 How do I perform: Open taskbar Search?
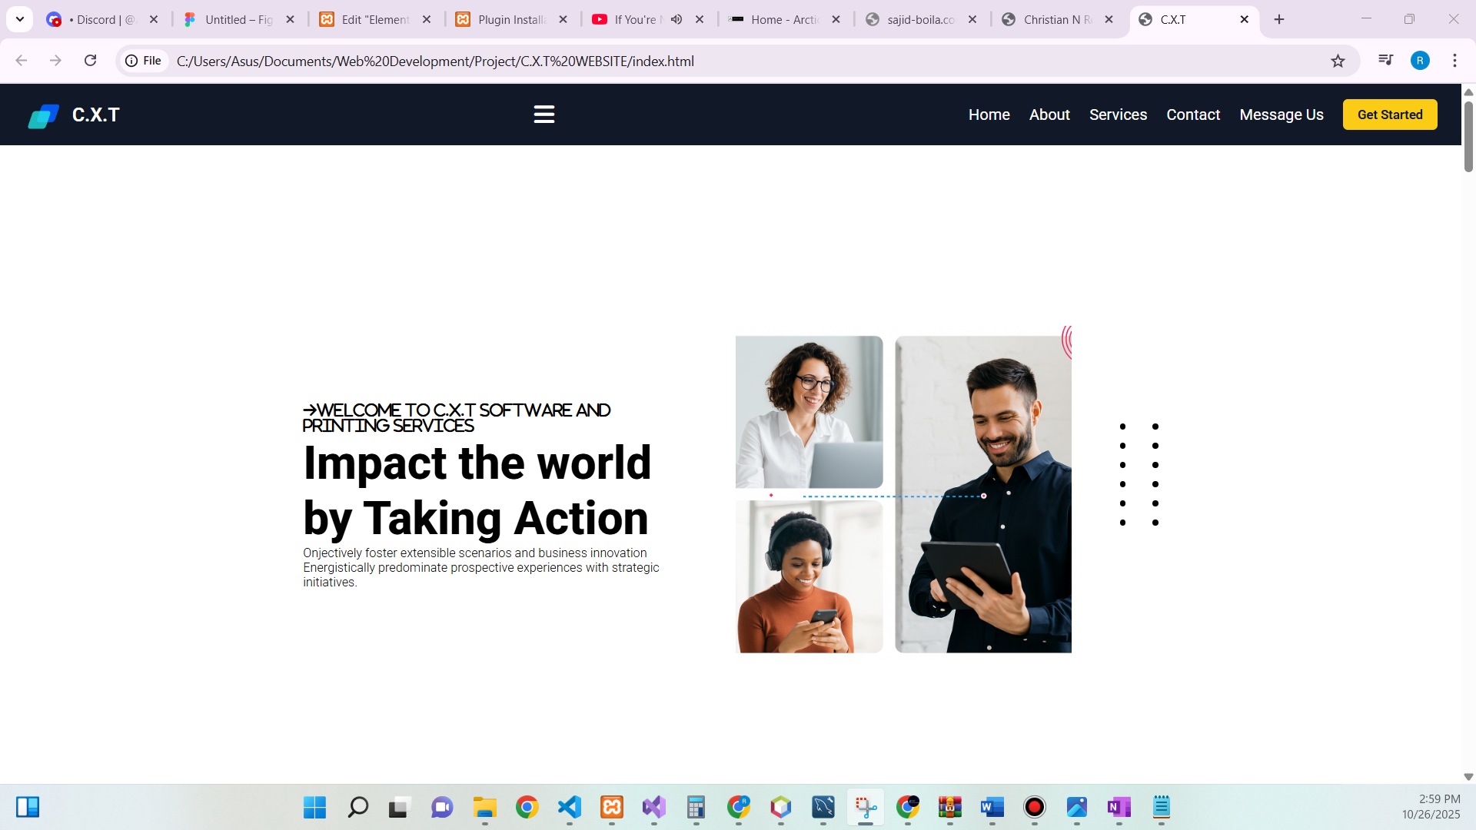point(357,807)
